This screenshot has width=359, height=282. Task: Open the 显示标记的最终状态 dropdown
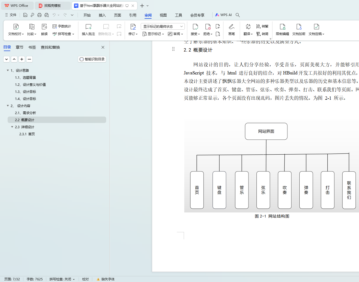(x=163, y=26)
